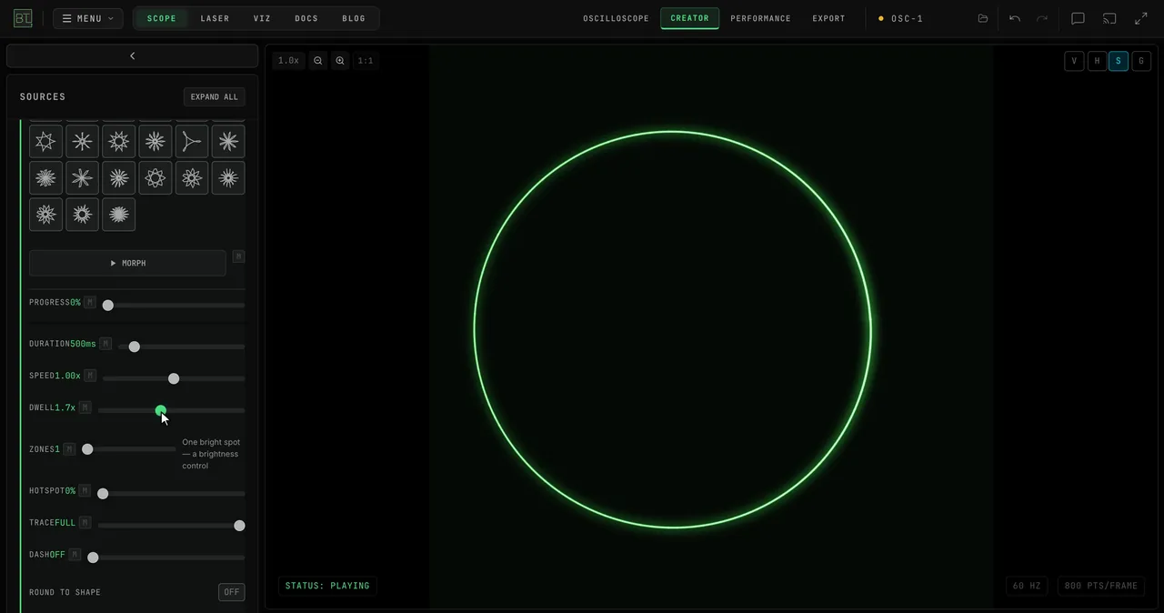Reset zoom with the 1:1 button
Image resolution: width=1164 pixels, height=613 pixels.
(366, 61)
